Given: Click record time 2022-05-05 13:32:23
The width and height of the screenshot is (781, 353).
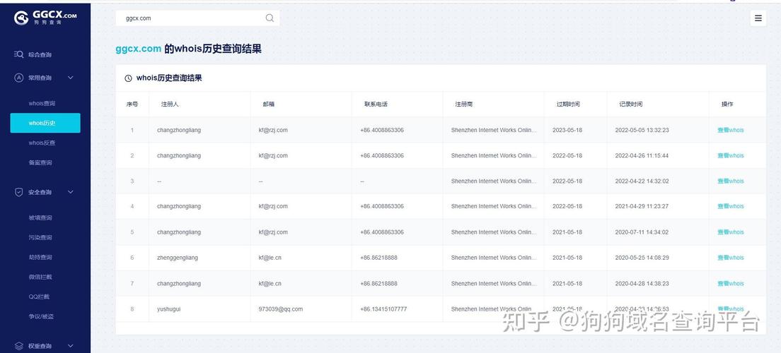Looking at the screenshot, I should point(642,131).
